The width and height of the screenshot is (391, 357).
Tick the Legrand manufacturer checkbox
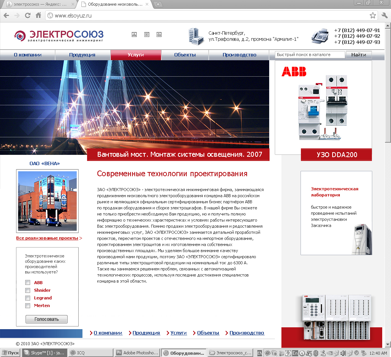point(27,298)
